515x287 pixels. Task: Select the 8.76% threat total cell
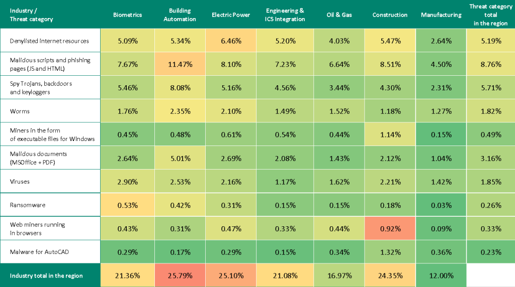490,64
